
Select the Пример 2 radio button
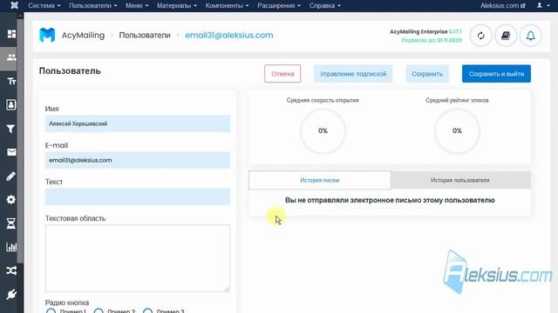[99, 311]
